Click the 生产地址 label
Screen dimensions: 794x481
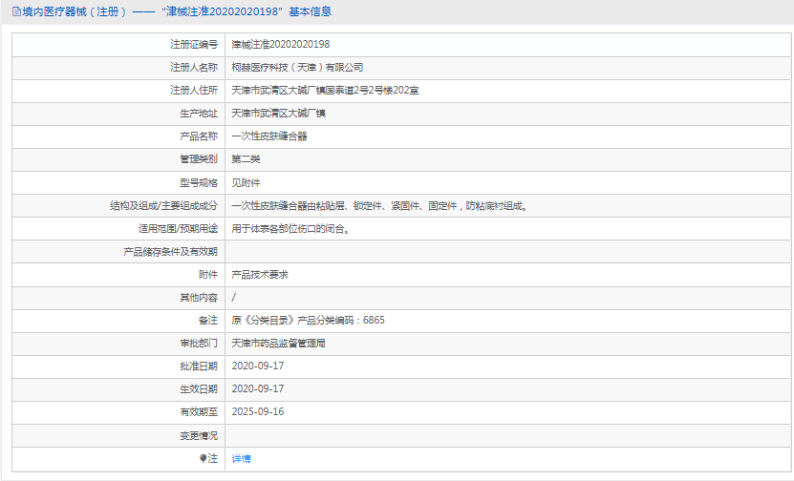pos(199,114)
